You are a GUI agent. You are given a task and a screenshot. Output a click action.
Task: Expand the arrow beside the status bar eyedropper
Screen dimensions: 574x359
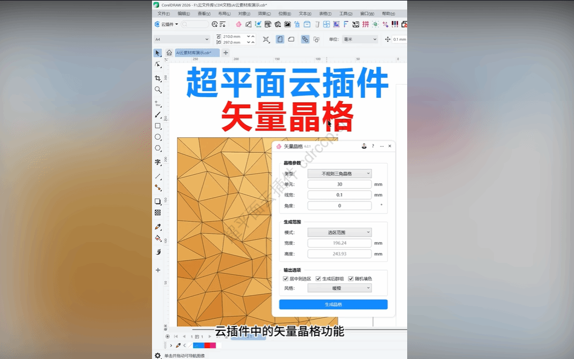coord(171,345)
